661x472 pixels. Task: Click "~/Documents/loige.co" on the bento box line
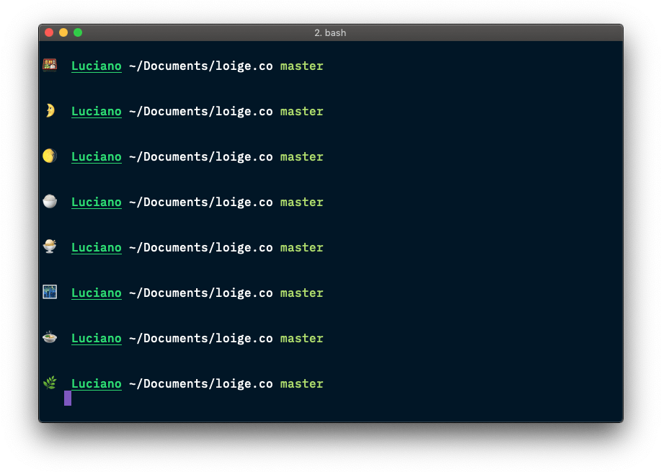pos(201,66)
